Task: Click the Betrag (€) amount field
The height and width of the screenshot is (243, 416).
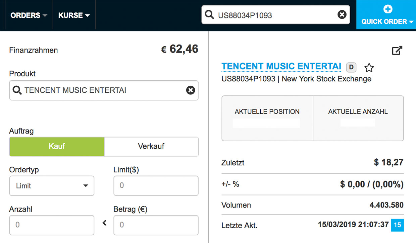Action: tap(156, 225)
